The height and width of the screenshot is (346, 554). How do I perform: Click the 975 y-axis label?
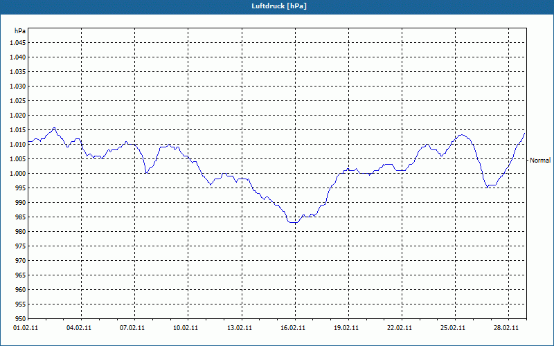(x=21, y=246)
